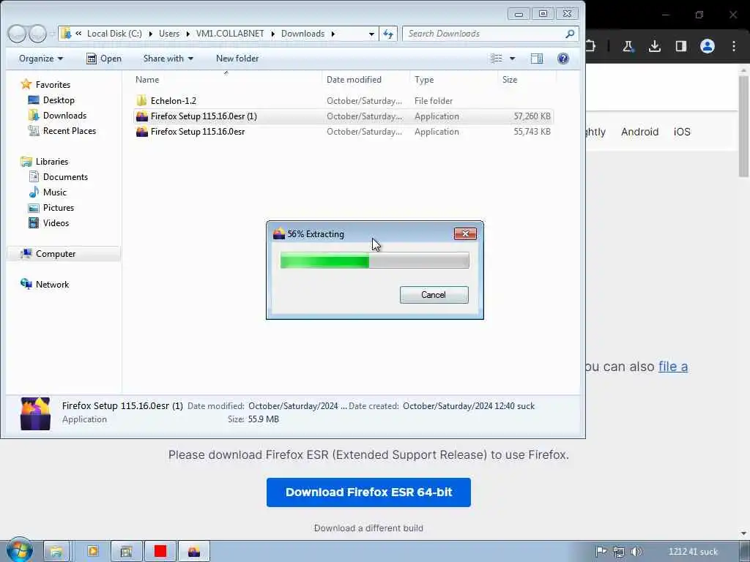Viewport: 750px width, 562px height.
Task: Follow the 'file a' link in browser
Action: click(x=673, y=367)
